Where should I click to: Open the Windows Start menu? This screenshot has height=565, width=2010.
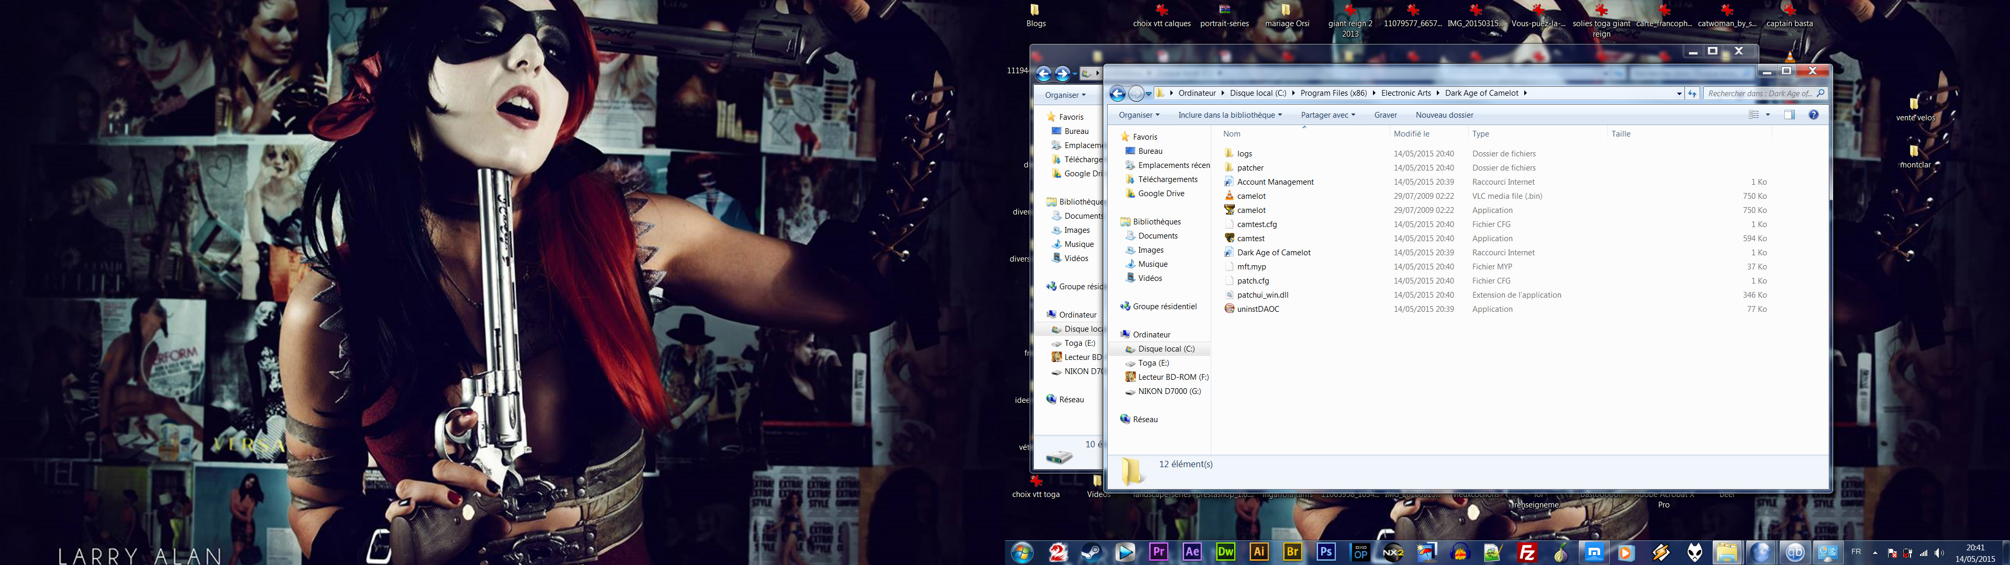[1021, 552]
